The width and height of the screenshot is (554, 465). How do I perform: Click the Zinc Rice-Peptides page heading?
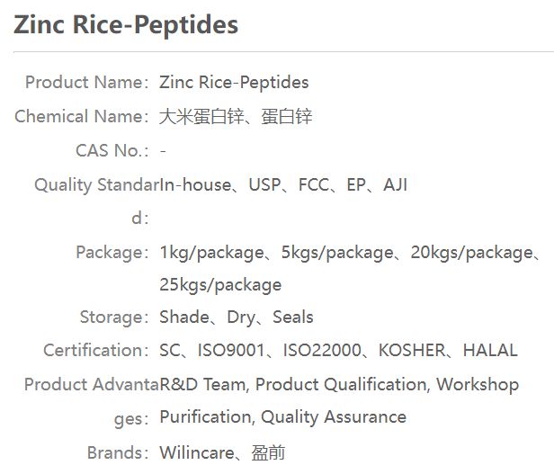click(126, 25)
